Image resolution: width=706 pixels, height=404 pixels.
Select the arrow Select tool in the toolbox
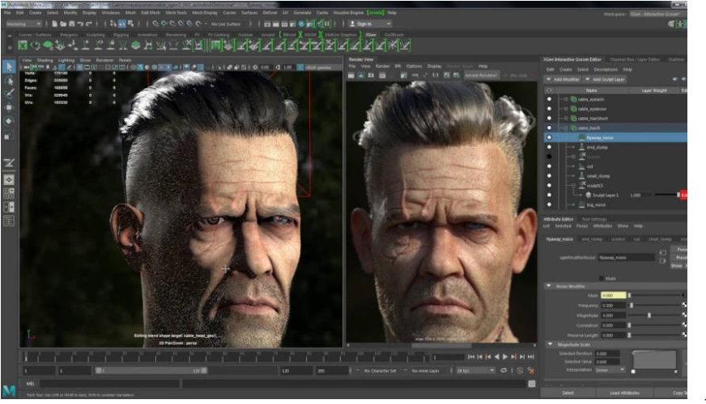pyautogui.click(x=9, y=67)
